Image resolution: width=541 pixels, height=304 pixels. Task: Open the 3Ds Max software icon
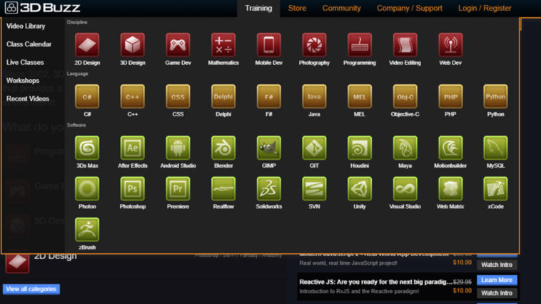pos(87,148)
